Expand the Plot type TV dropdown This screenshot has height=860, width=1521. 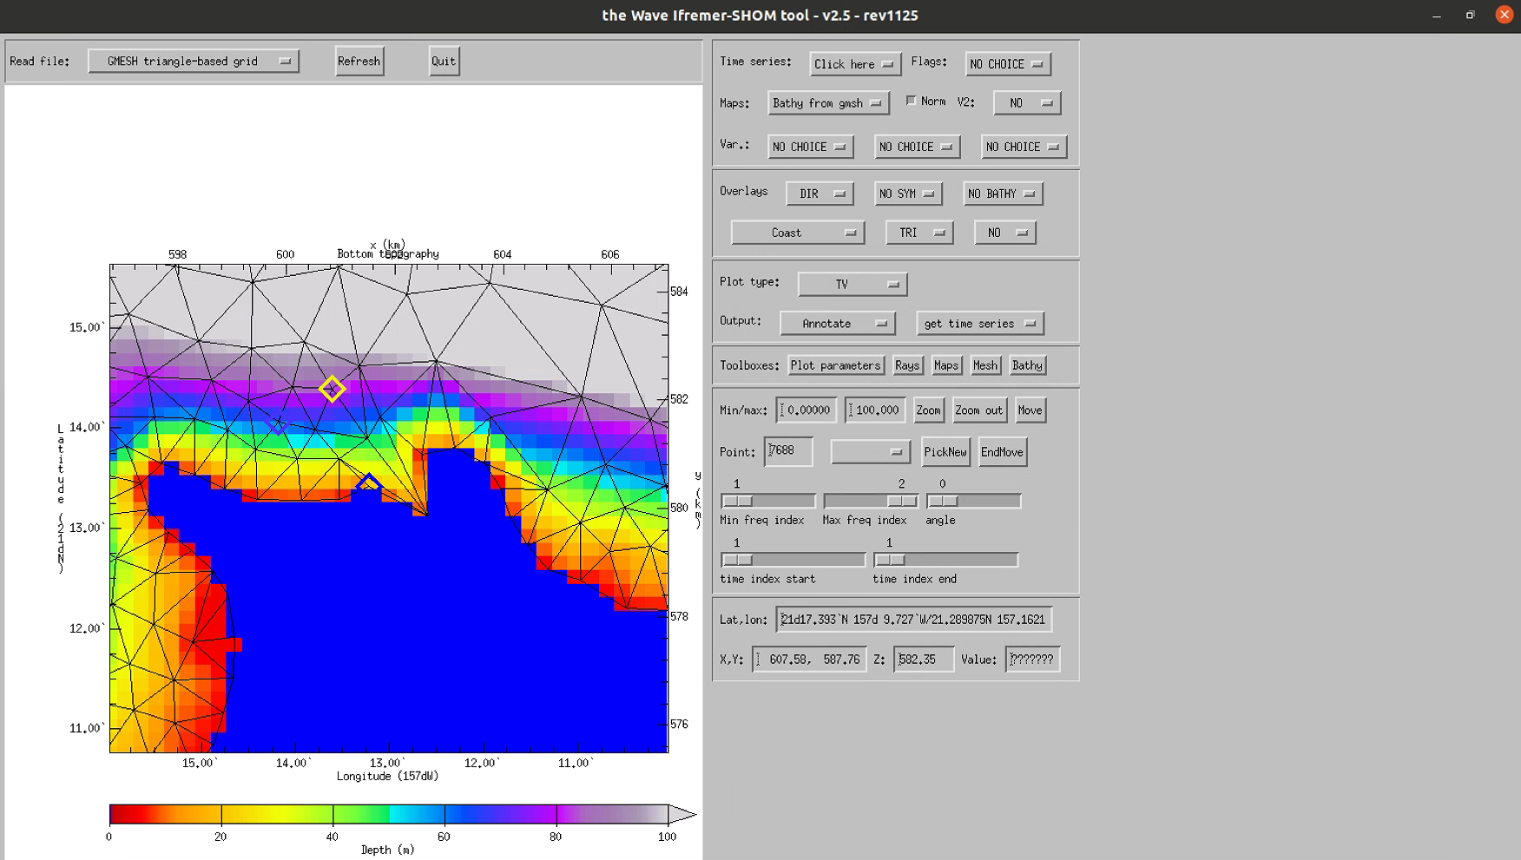point(853,284)
